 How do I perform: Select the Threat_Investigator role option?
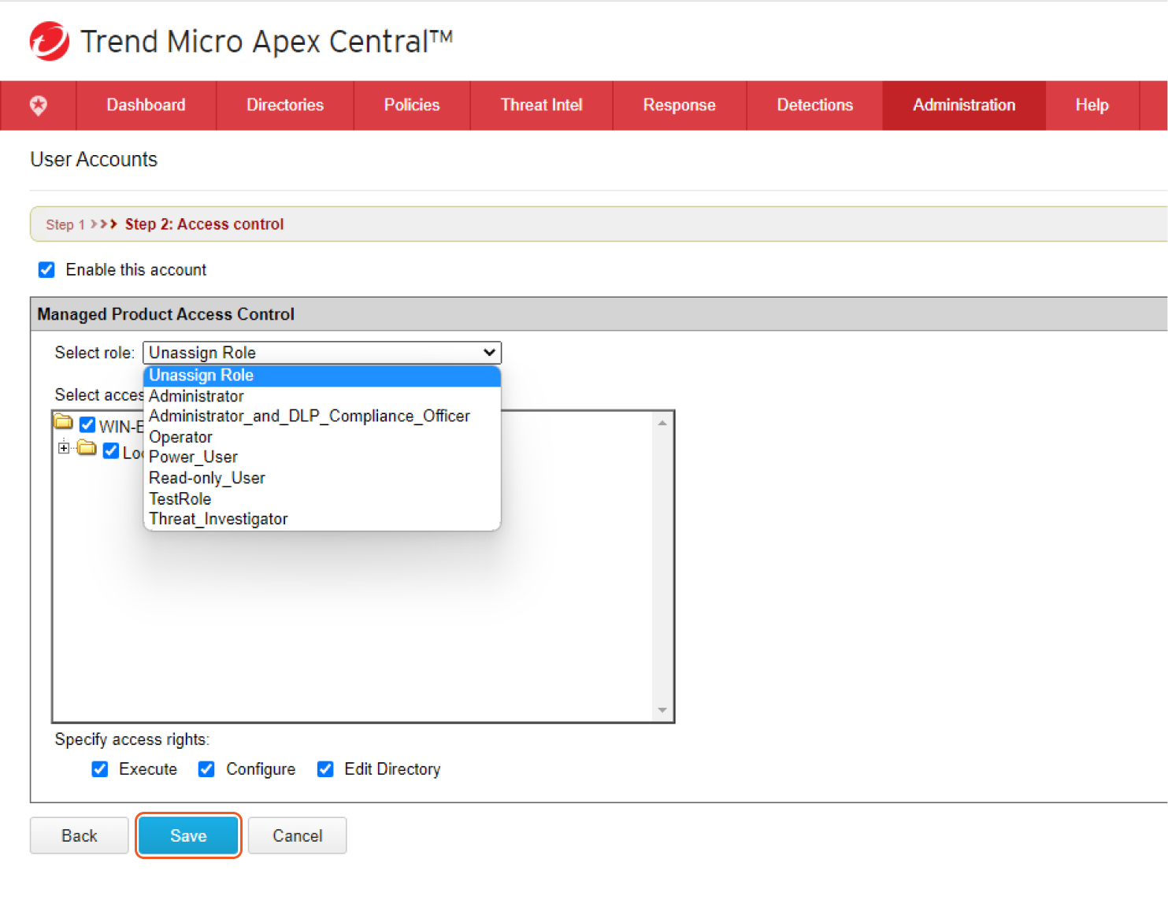click(218, 519)
